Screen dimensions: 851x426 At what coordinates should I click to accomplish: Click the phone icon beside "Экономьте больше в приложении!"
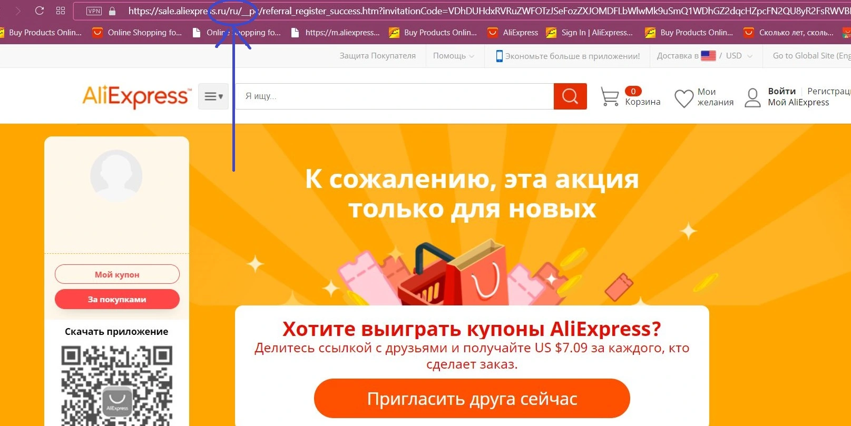click(499, 56)
